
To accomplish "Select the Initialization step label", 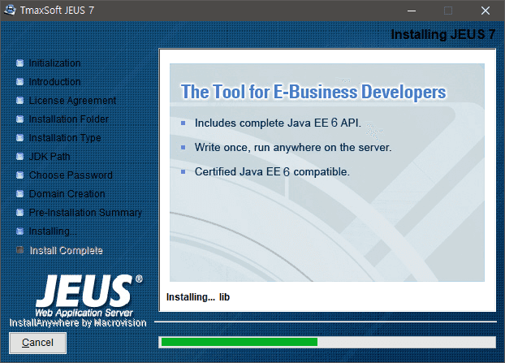I will [54, 63].
